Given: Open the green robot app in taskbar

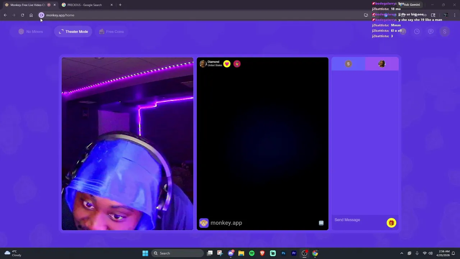Looking at the screenshot, I should click(273, 253).
